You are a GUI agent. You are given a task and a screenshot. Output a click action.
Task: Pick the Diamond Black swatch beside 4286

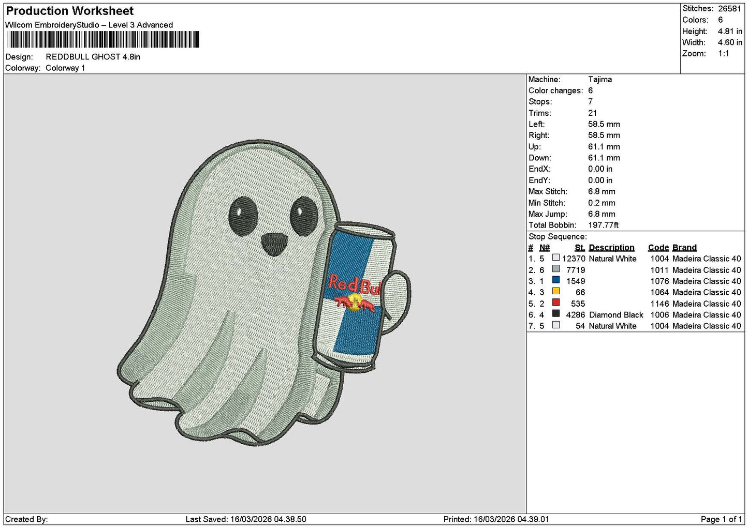(x=556, y=314)
